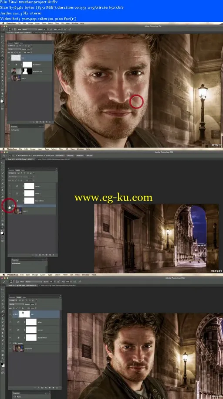This screenshot has height=399, width=223.
Task: Click trash icon in bottom frame Layers panel
Action: coord(57,388)
